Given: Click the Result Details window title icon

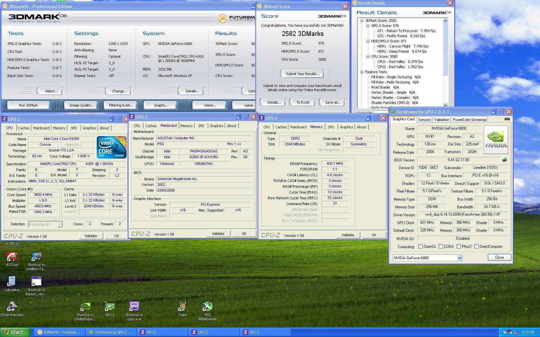Looking at the screenshot, I should (355, 3).
